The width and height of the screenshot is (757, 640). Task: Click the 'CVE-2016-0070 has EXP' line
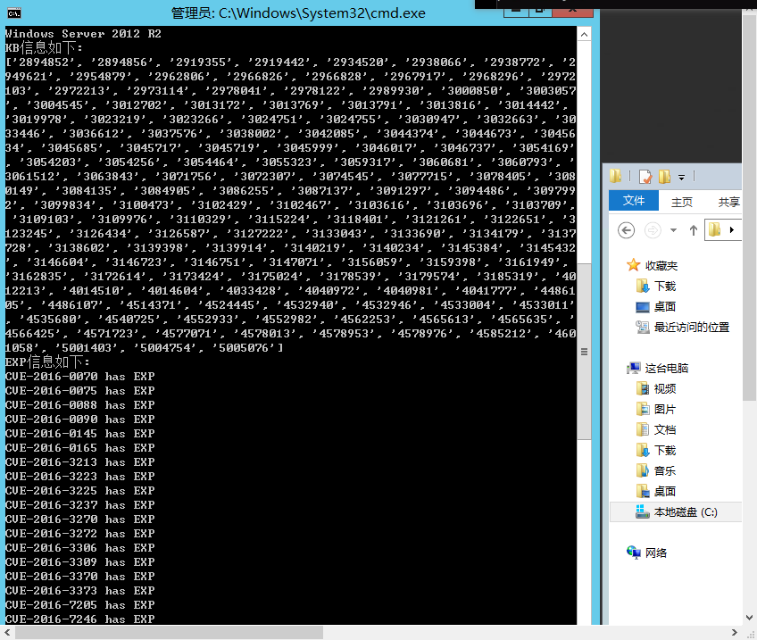tap(79, 377)
